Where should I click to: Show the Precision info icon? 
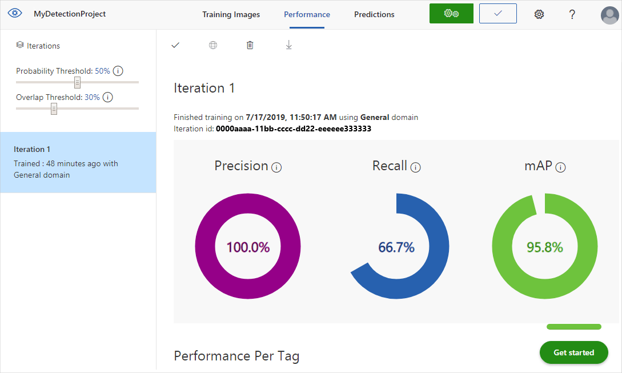276,167
